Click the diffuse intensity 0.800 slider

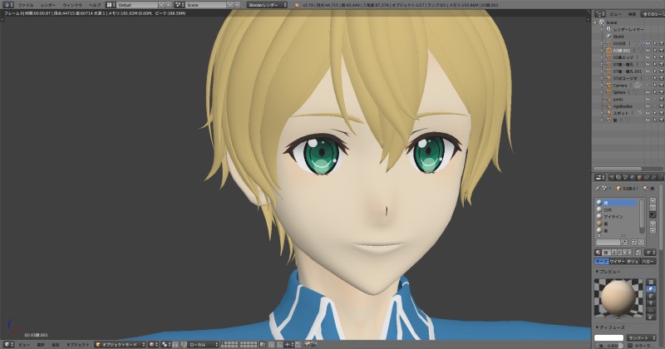(x=609, y=345)
